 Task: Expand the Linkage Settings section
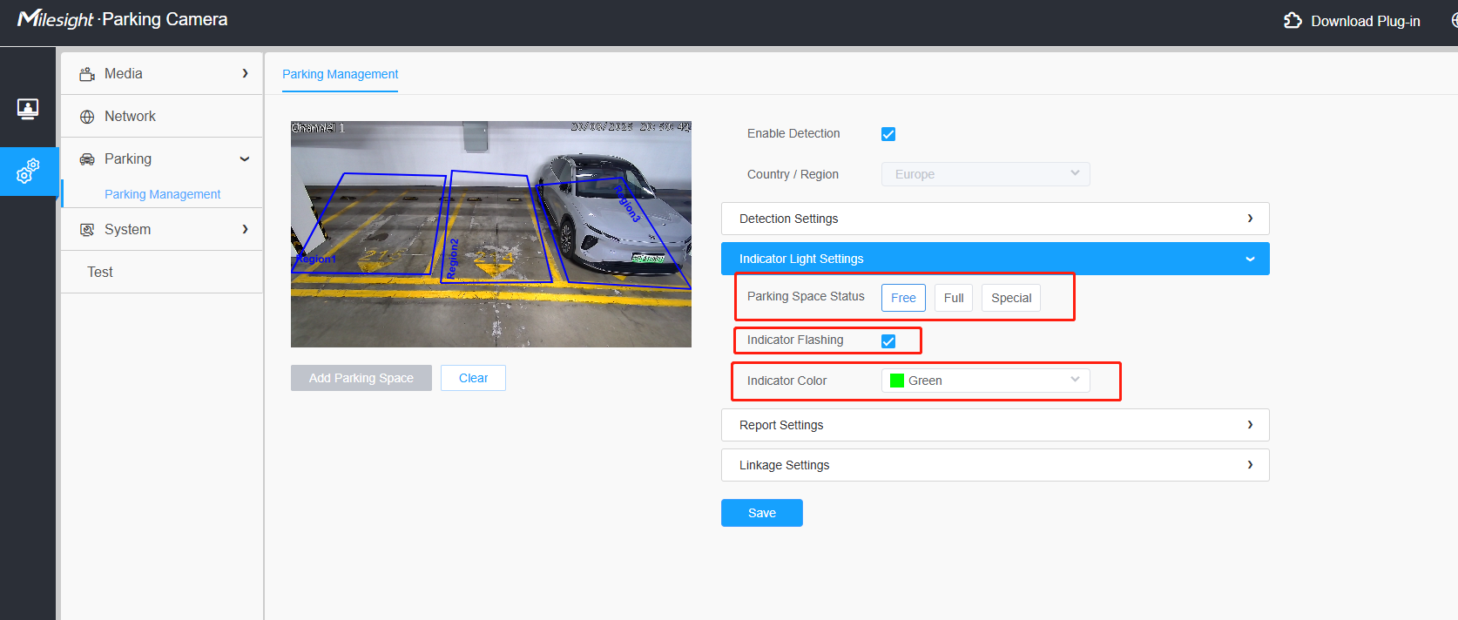[x=996, y=465]
